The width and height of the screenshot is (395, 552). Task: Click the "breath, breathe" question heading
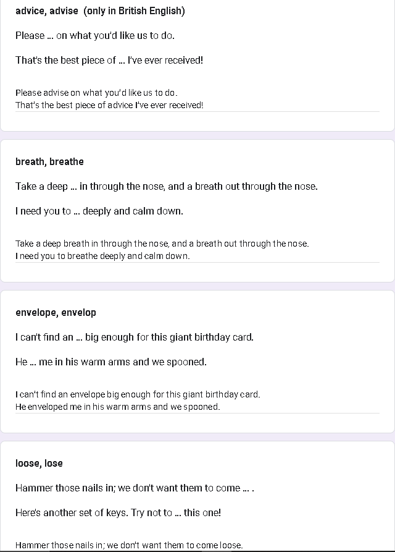tap(49, 162)
